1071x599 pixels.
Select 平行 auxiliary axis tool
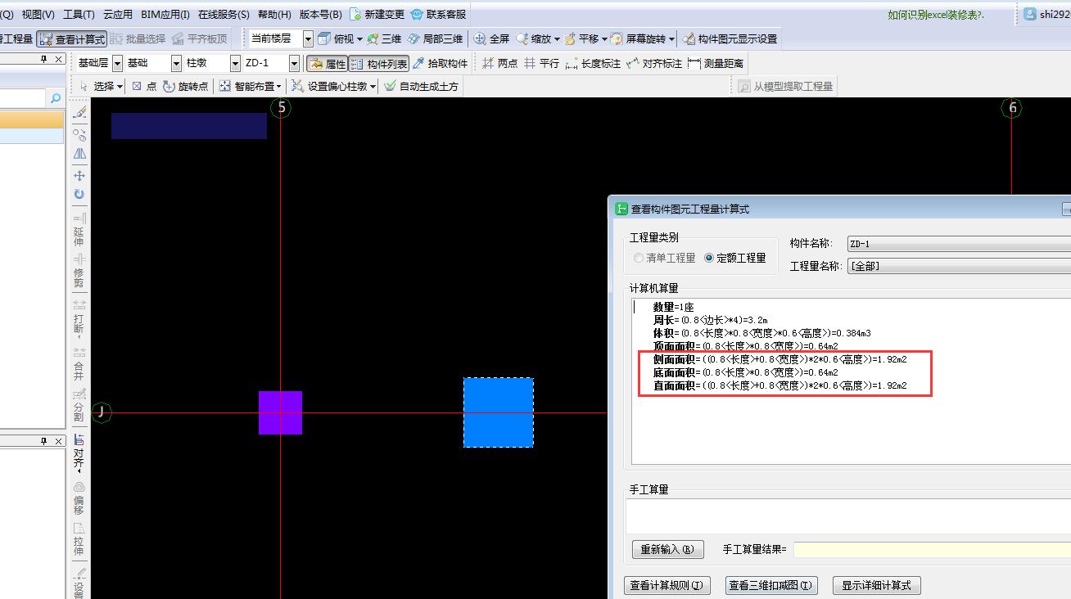point(541,63)
